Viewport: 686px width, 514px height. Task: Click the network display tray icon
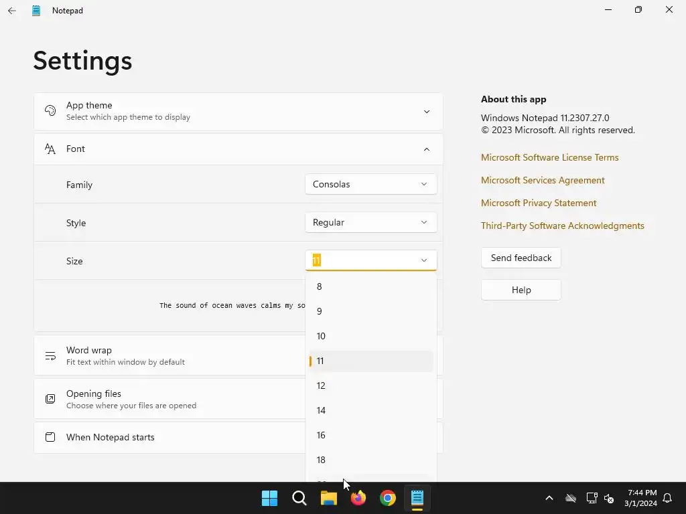[592, 498]
